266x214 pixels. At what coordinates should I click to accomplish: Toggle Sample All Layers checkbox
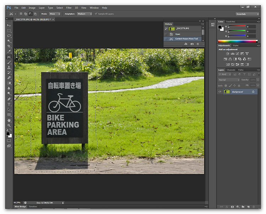click(x=96, y=14)
